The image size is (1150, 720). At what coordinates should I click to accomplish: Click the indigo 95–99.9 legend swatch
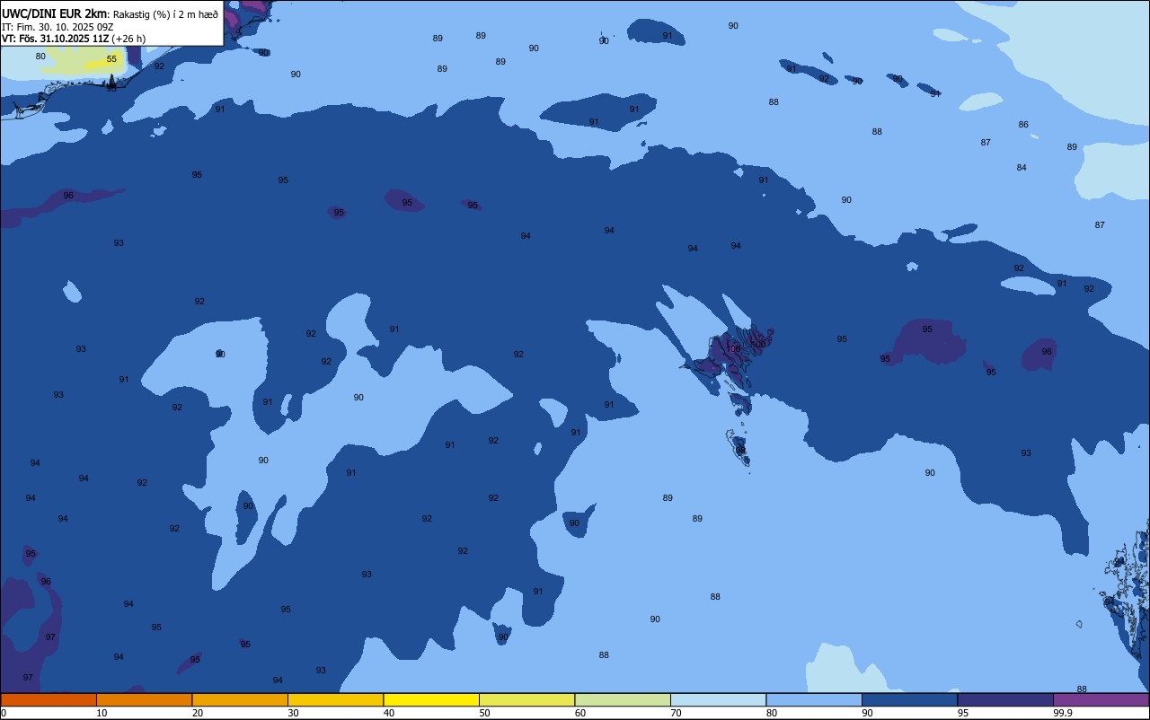[x=1005, y=699]
